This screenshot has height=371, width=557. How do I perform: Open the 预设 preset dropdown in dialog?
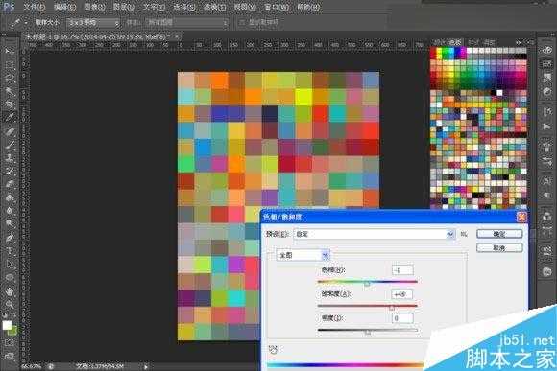point(375,234)
